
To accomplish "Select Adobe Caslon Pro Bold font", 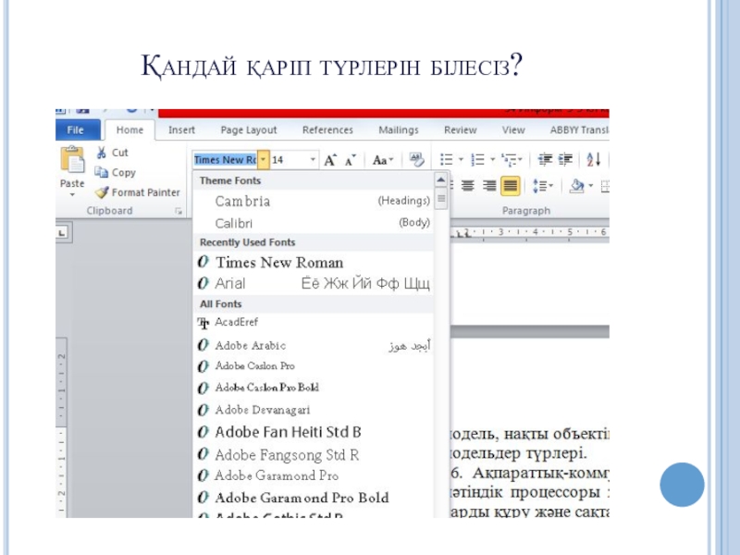I will click(314, 388).
